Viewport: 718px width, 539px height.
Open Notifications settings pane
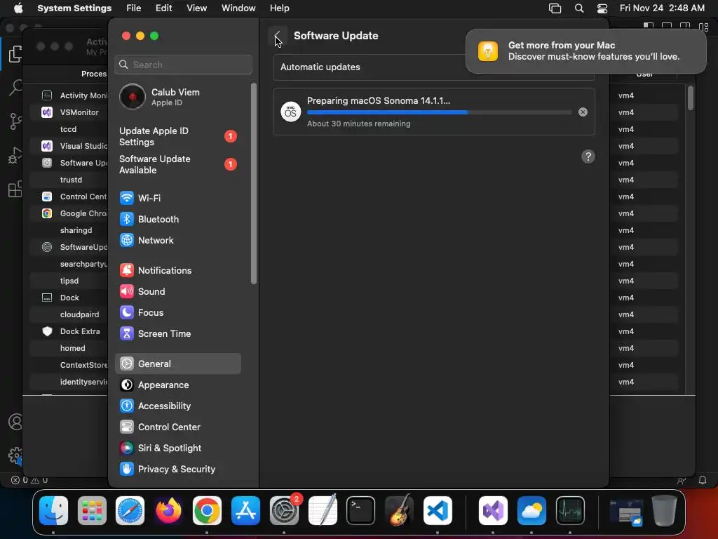point(177,270)
